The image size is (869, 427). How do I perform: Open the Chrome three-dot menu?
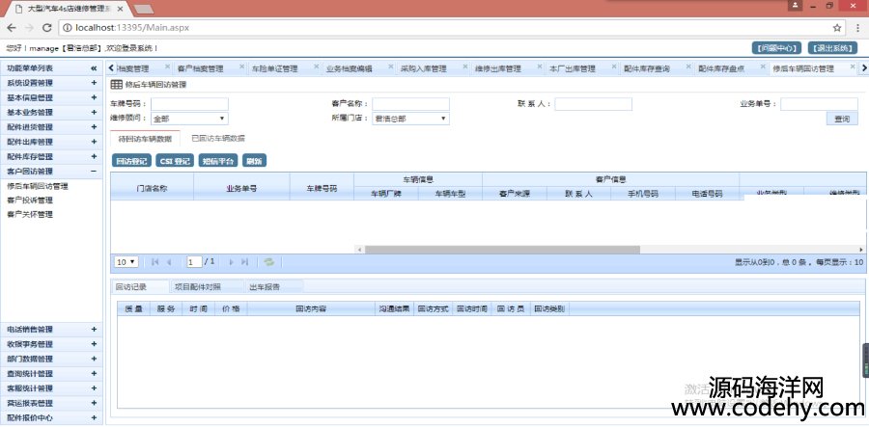coord(855,27)
